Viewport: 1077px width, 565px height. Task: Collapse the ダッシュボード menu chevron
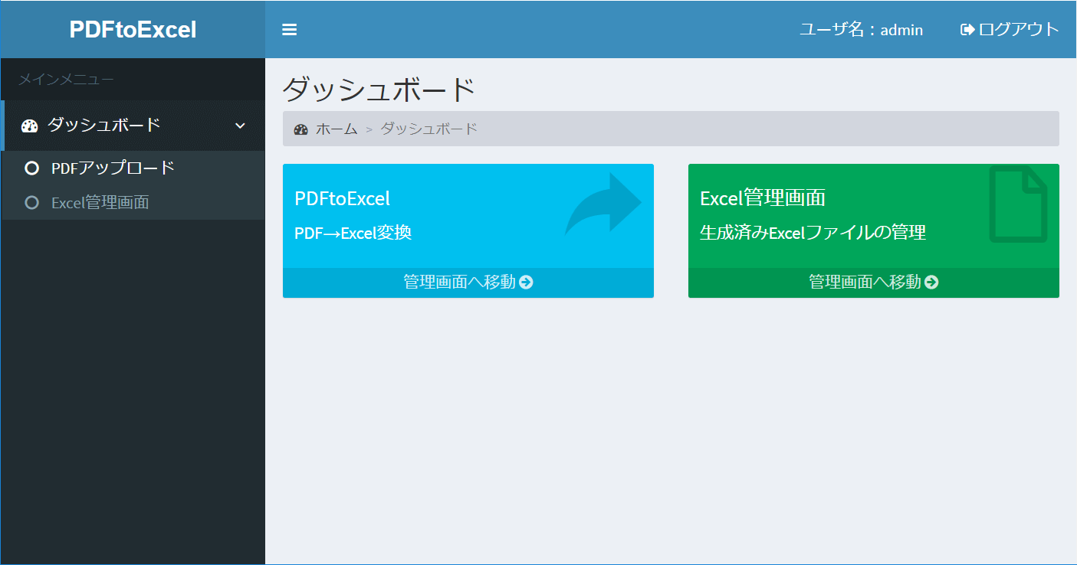[241, 125]
